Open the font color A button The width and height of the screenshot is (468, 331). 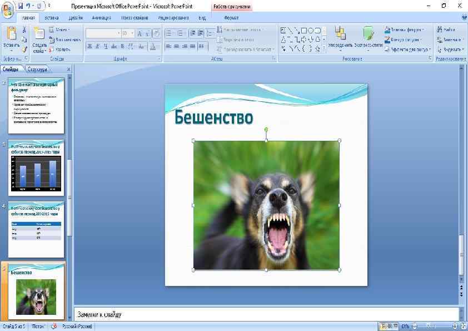pyautogui.click(x=153, y=46)
